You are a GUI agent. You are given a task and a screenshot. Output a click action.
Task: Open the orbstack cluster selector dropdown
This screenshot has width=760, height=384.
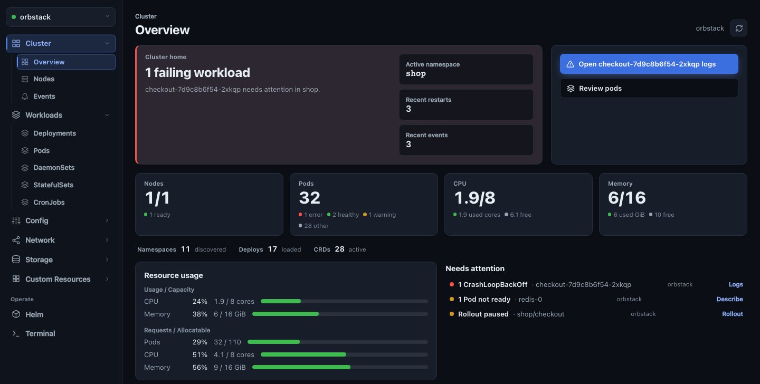[61, 17]
